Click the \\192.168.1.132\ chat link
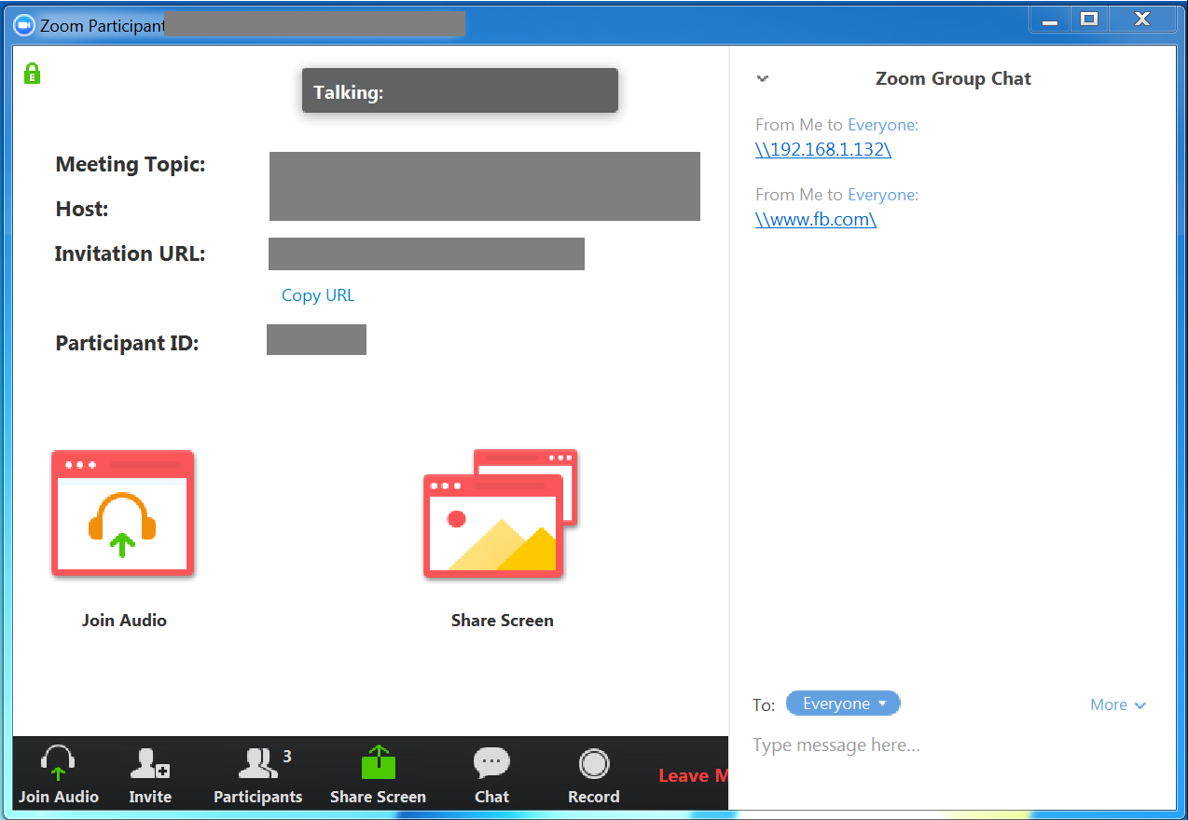The image size is (1188, 820). 822,149
